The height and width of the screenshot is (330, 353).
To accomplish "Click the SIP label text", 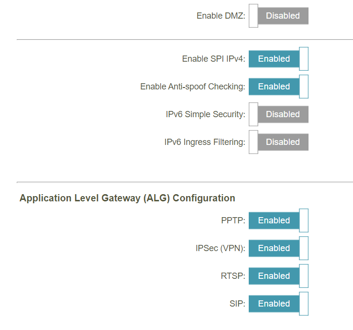I will 237,304.
